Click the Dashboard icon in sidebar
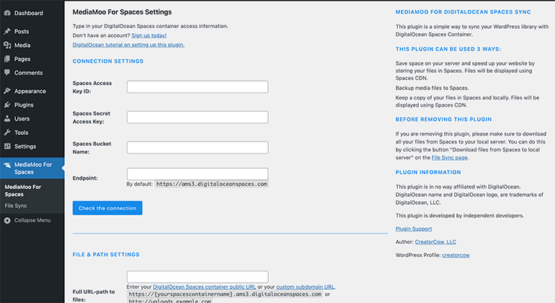 (6, 13)
